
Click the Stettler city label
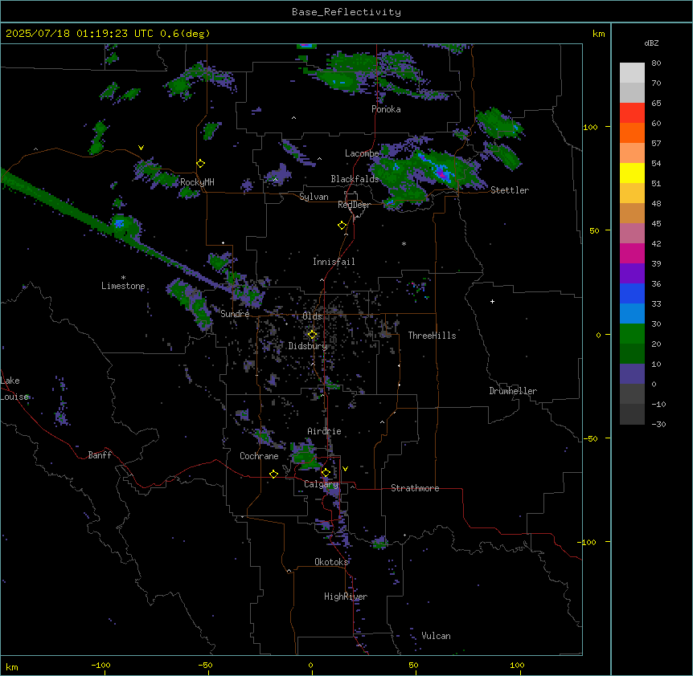click(510, 190)
